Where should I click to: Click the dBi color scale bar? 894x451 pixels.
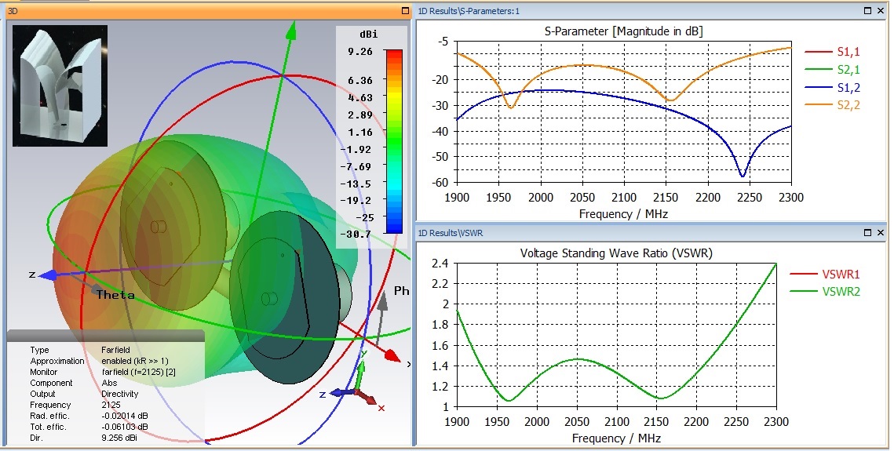point(394,141)
